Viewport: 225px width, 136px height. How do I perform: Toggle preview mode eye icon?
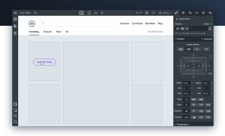[x=35, y=13]
